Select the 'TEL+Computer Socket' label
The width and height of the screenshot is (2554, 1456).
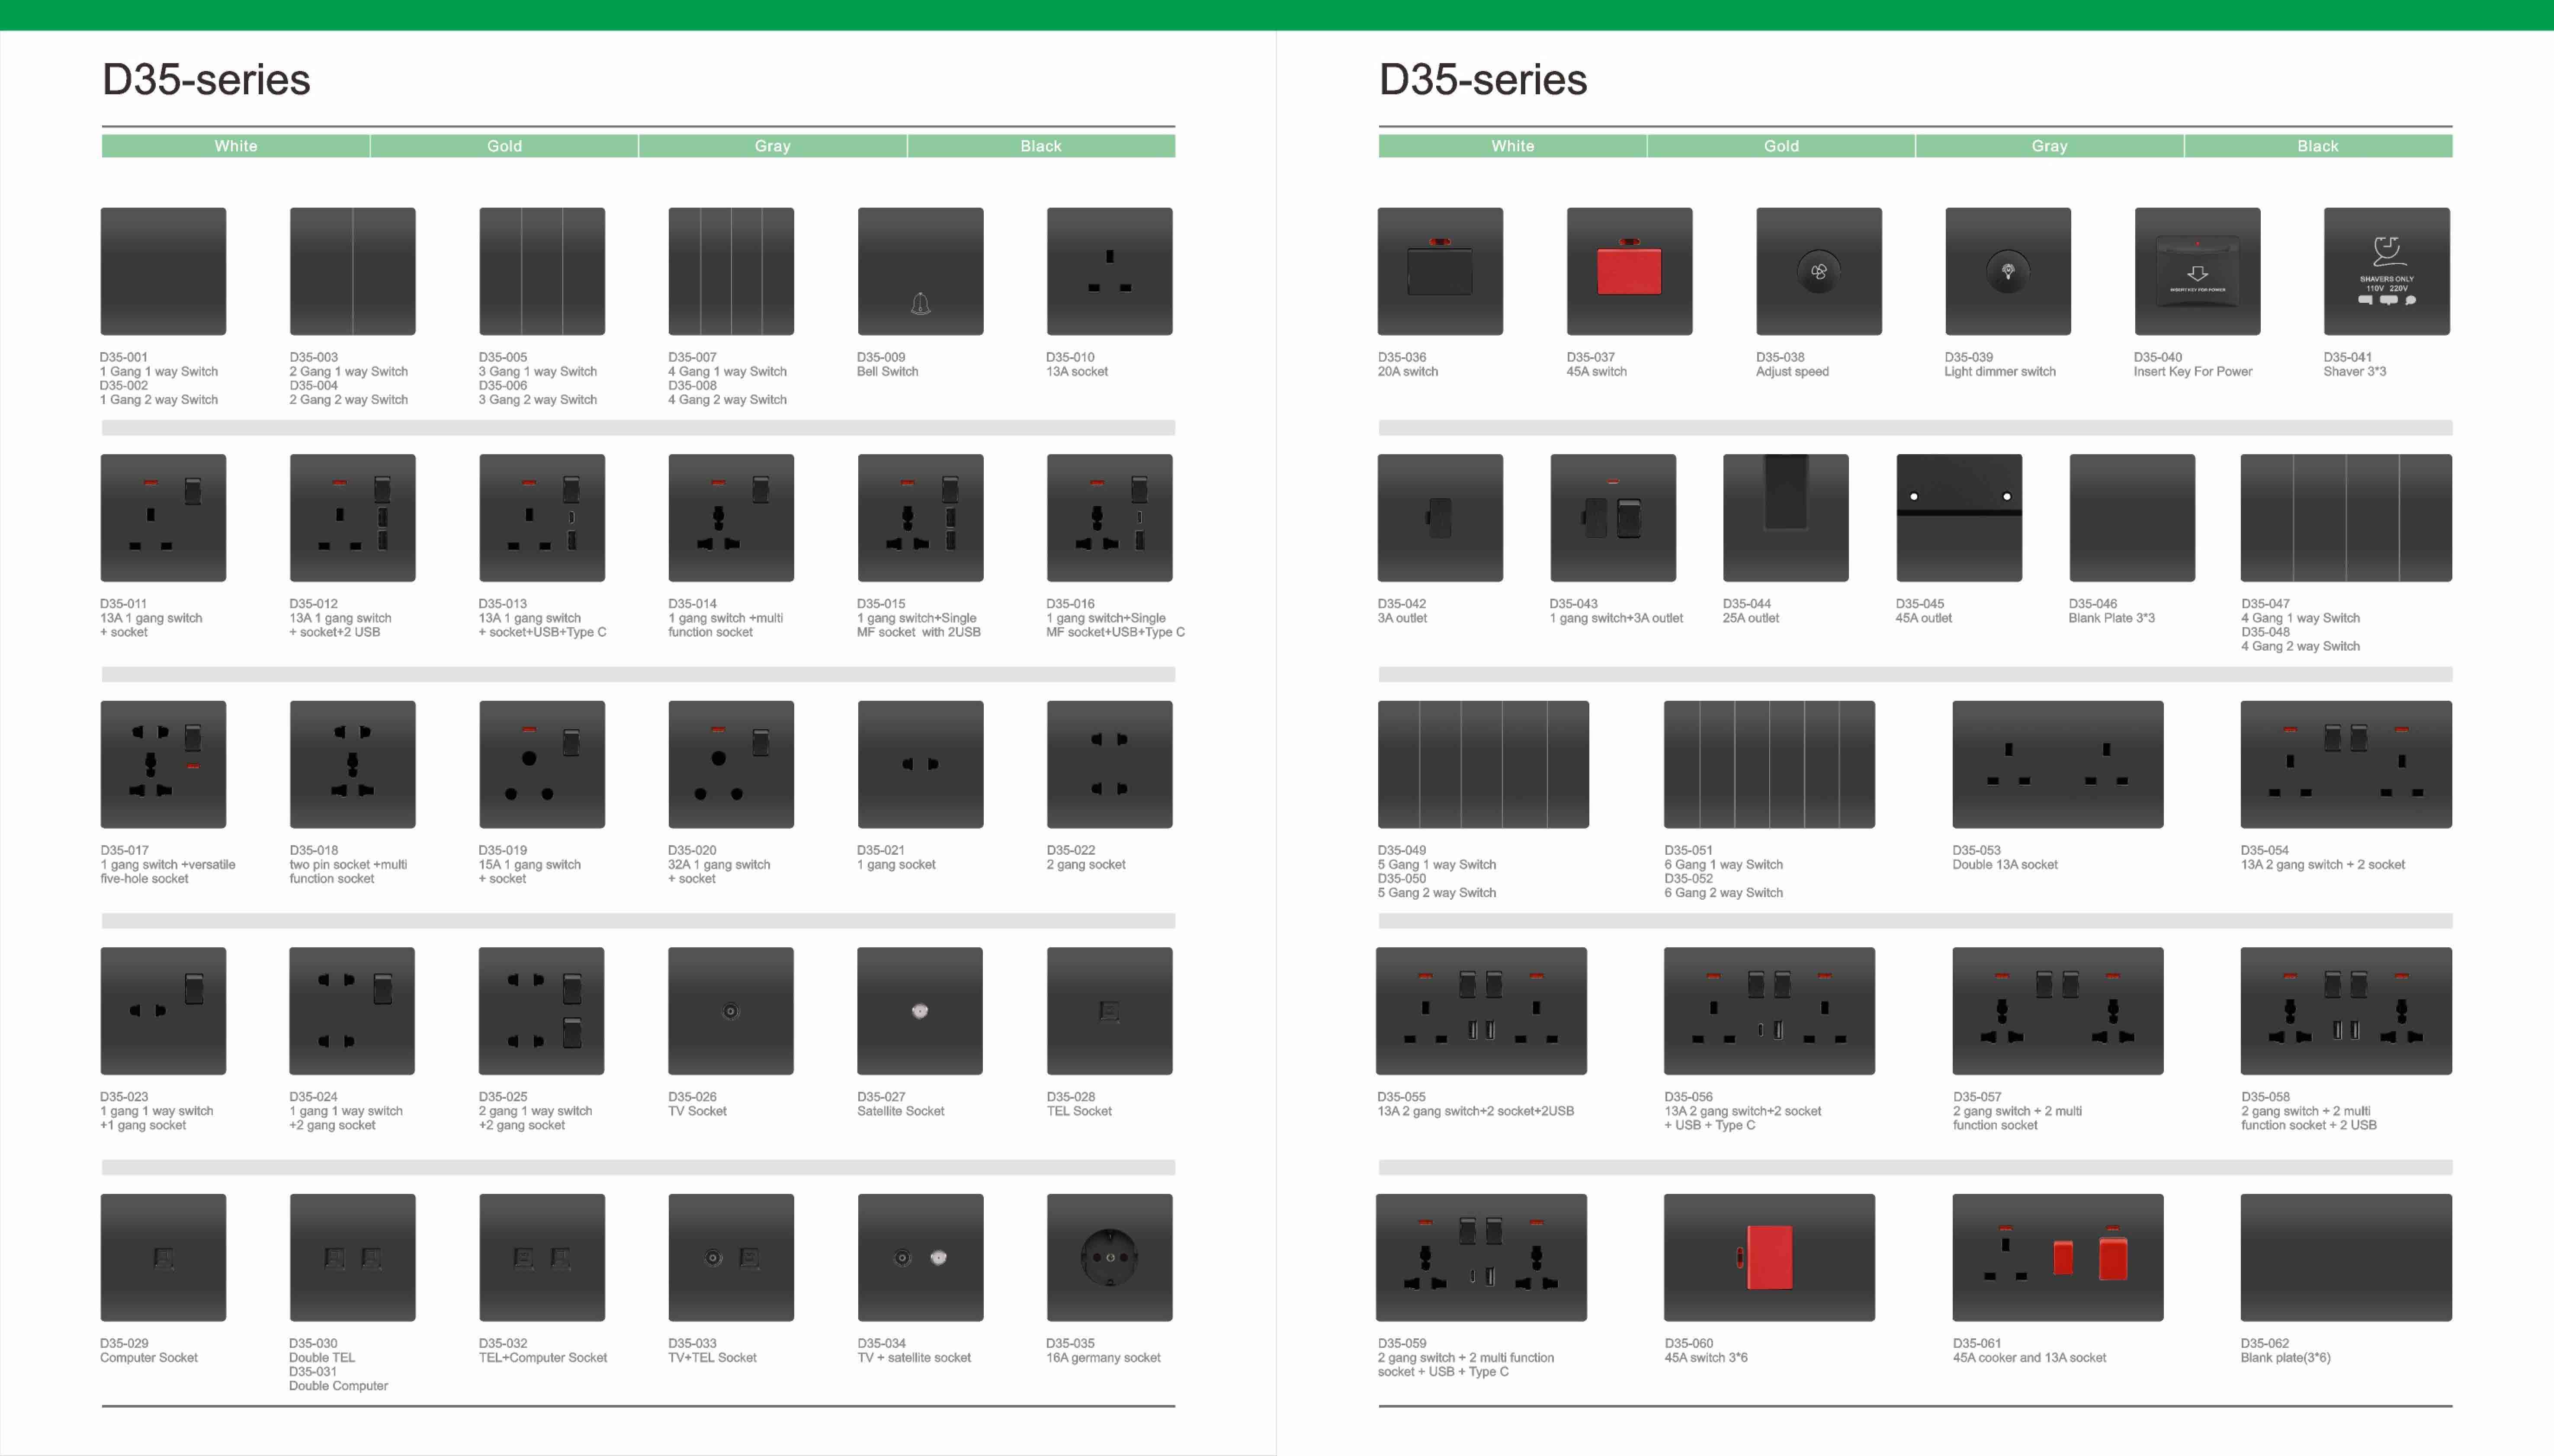(543, 1358)
